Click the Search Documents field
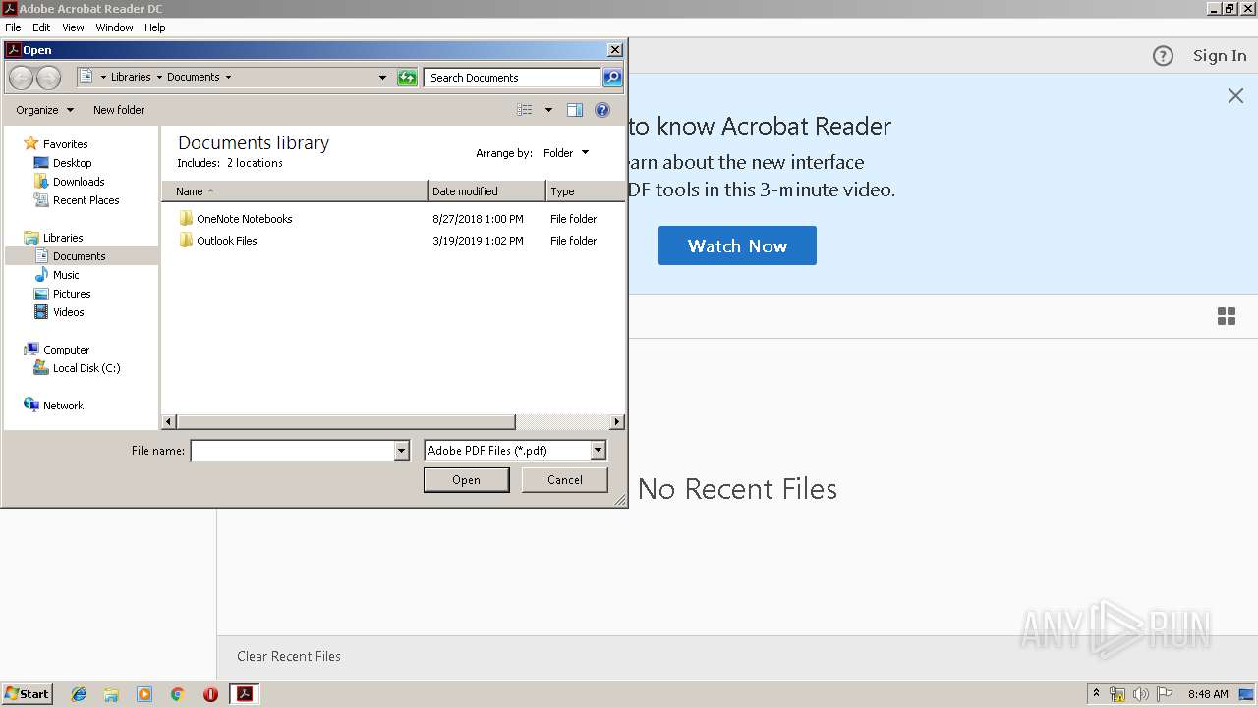Viewport: 1258px width, 707px height. (512, 78)
